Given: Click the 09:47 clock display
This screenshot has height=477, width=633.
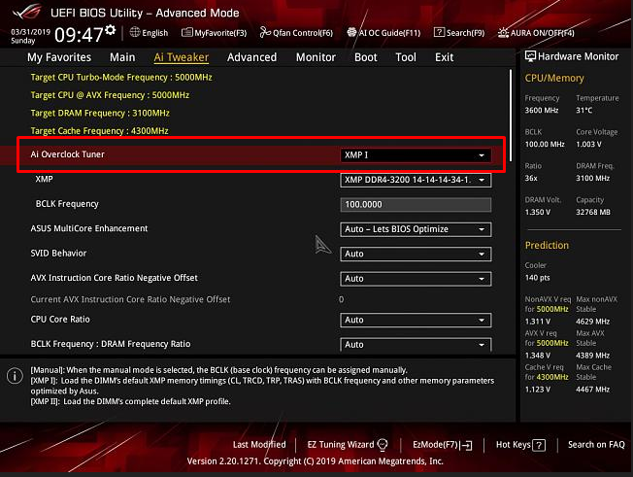Looking at the screenshot, I should pyautogui.click(x=80, y=35).
